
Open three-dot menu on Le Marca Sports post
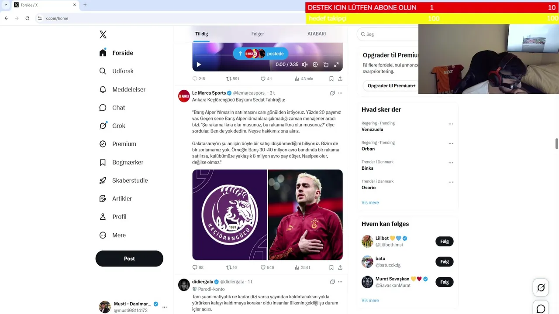(340, 93)
